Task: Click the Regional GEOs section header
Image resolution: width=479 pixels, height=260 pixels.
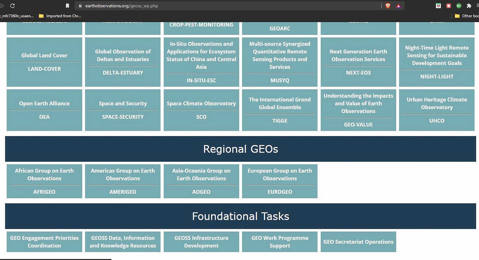Action: click(x=240, y=149)
